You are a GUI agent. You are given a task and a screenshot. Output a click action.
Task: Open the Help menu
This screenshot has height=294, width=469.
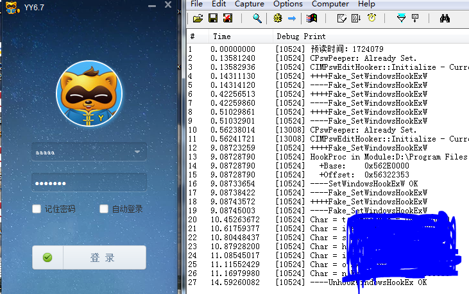pos(366,4)
